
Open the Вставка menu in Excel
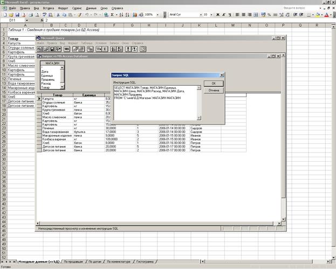(x=49, y=8)
